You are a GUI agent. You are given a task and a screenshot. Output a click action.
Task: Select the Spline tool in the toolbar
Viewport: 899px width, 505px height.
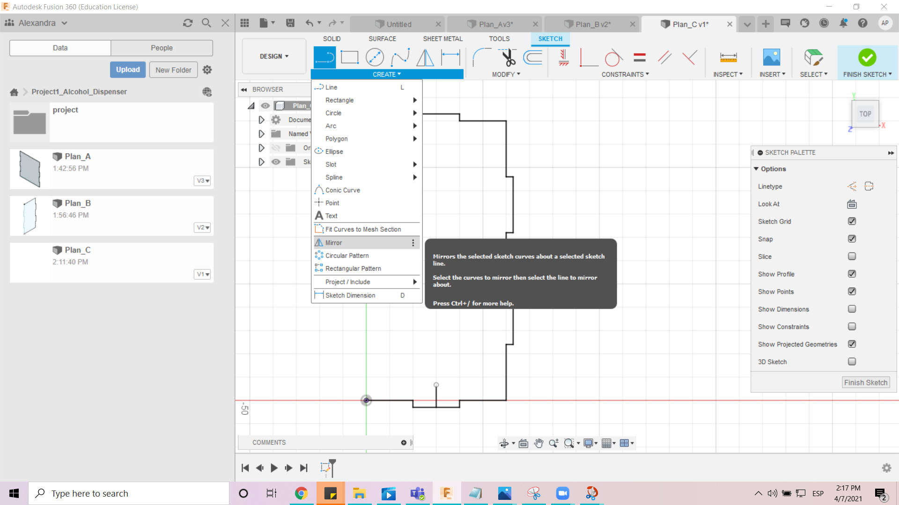tap(400, 58)
